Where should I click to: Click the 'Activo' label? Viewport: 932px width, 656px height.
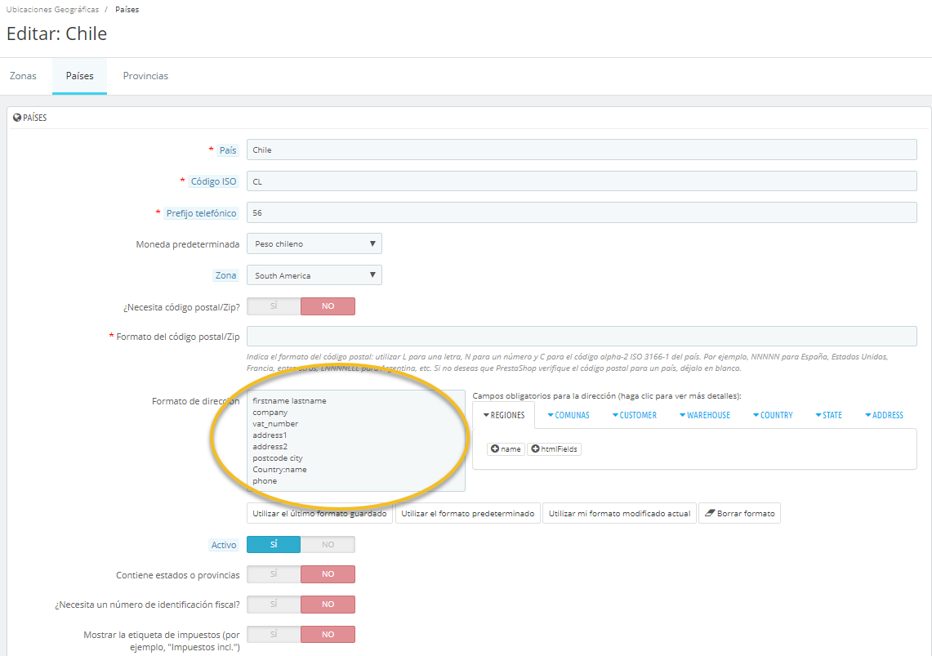(x=224, y=545)
